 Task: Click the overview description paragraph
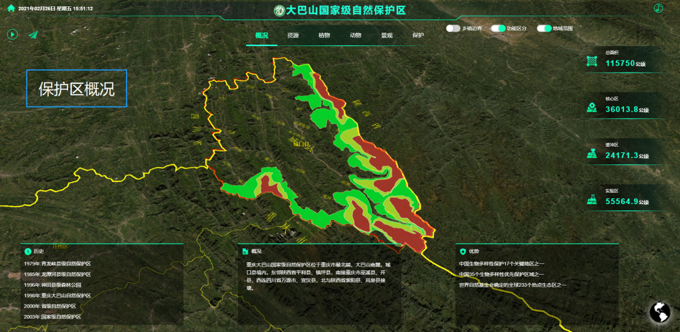coord(319,275)
